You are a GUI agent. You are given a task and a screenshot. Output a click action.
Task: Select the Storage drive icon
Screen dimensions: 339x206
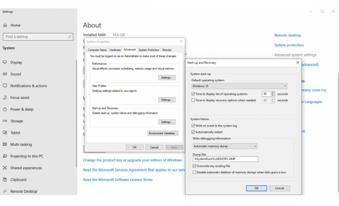5,121
